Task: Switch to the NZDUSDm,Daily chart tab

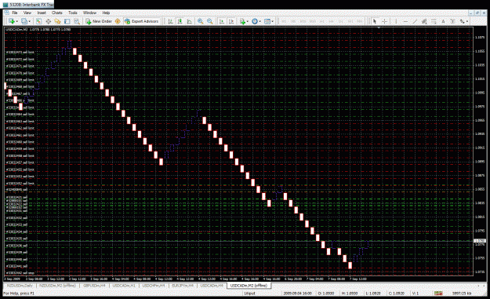Action: [x=20, y=286]
